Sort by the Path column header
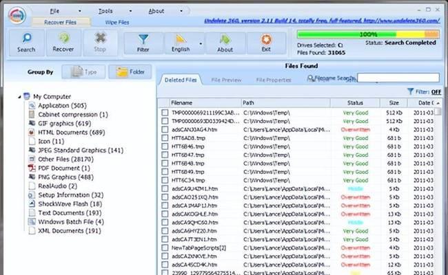448x275 pixels. pyautogui.click(x=285, y=103)
